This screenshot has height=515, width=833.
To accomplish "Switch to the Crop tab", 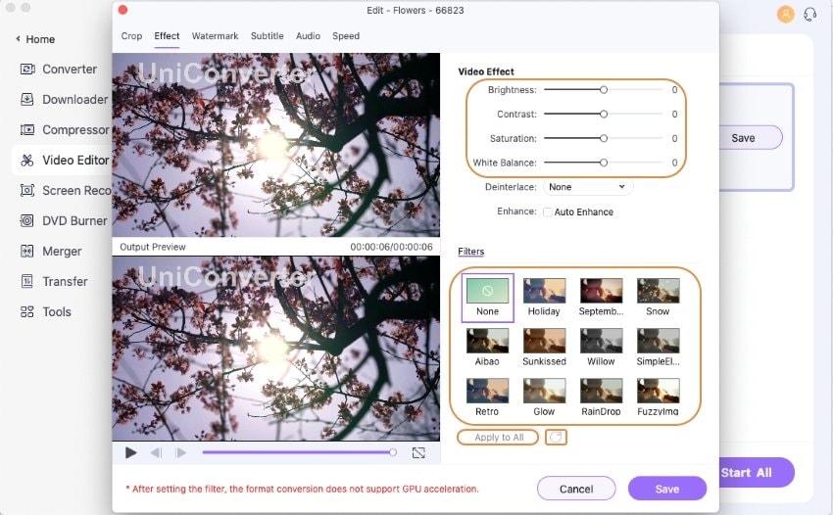I will click(131, 35).
